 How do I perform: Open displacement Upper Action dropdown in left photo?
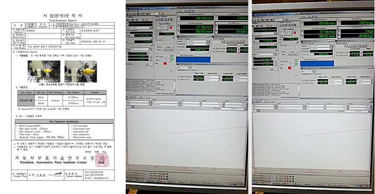coord(212,77)
